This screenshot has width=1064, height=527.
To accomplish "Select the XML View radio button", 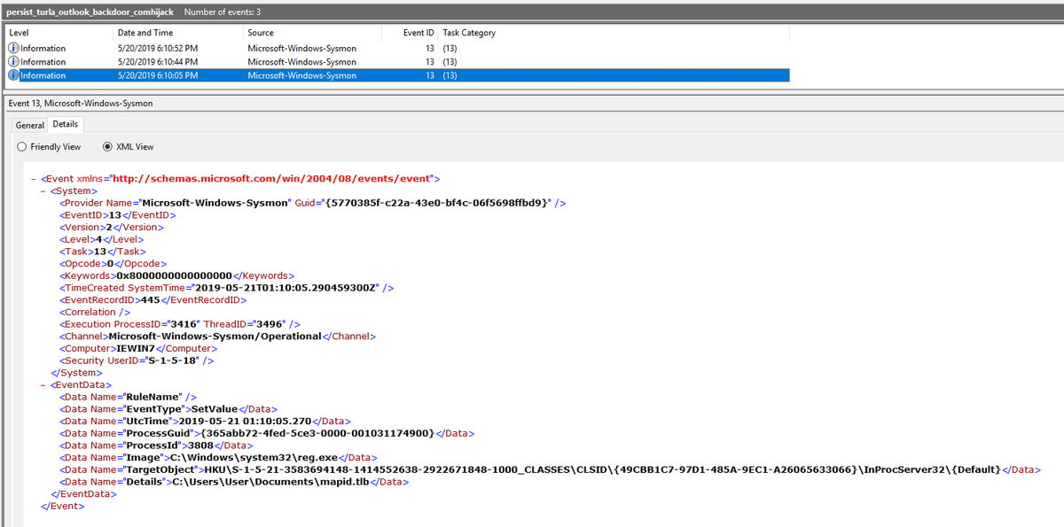I will coord(107,147).
